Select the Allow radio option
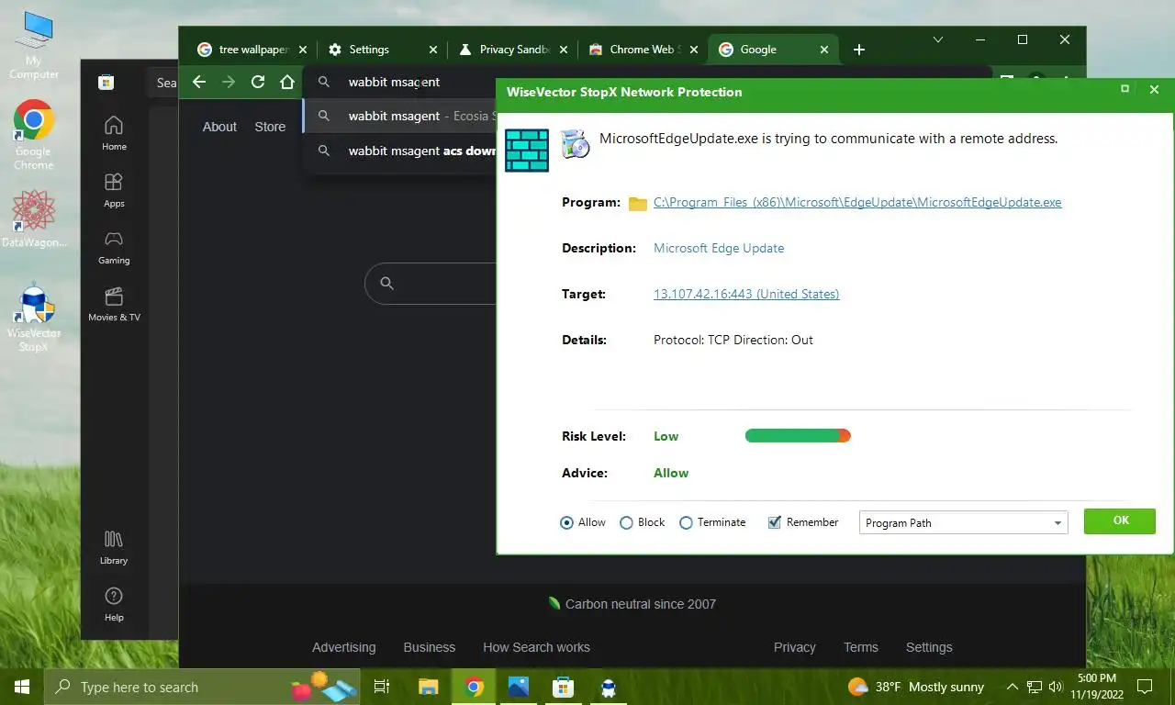 point(583,522)
